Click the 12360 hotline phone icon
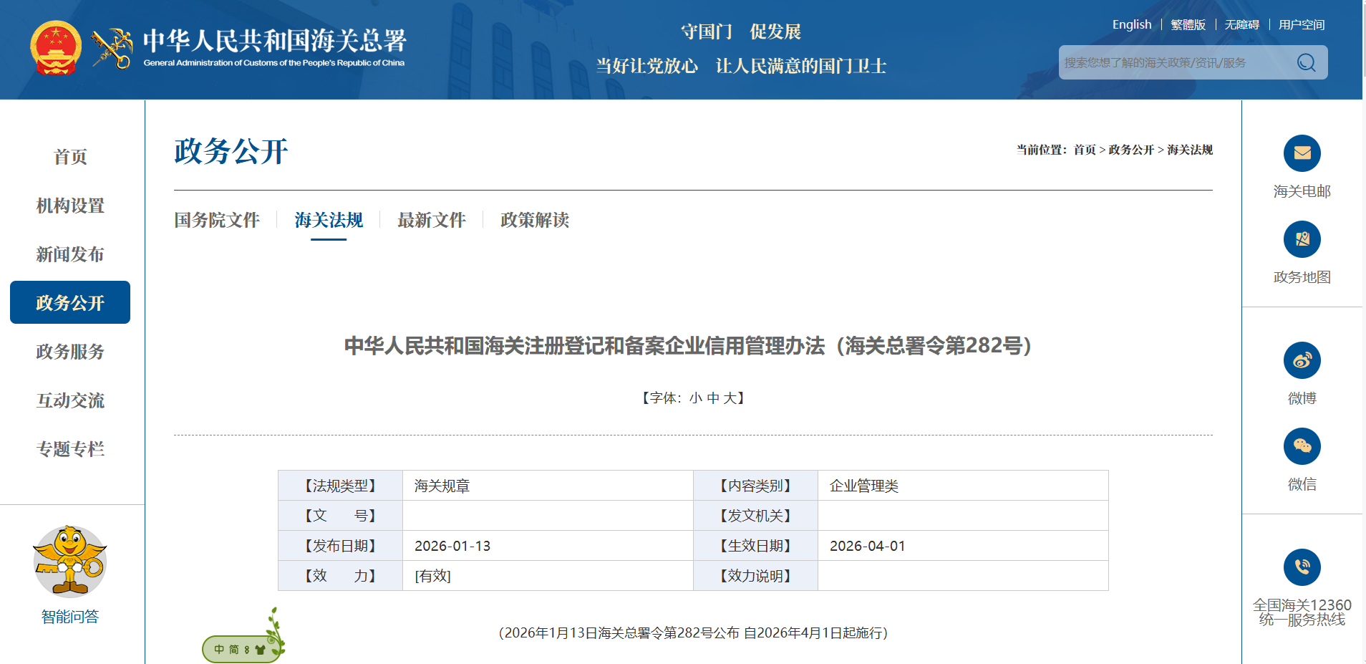The height and width of the screenshot is (664, 1366). tap(1302, 567)
